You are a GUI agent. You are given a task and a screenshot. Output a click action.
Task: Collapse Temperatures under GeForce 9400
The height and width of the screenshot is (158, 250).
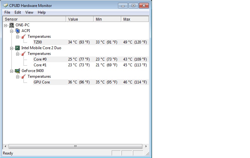pos(18,77)
